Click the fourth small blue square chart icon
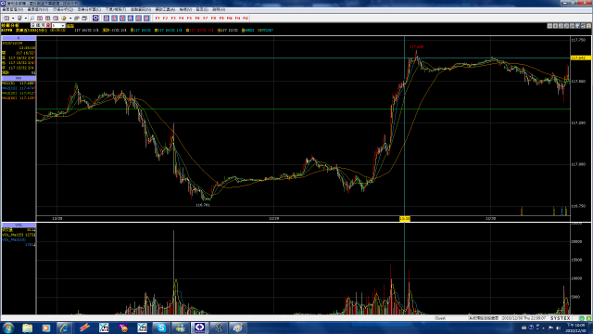The width and height of the screenshot is (593, 334). (131, 18)
